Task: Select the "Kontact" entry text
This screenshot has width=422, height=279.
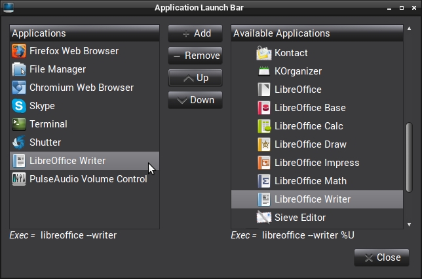Action: point(291,53)
